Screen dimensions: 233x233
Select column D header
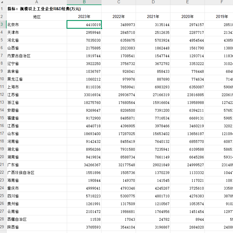[153, 2]
